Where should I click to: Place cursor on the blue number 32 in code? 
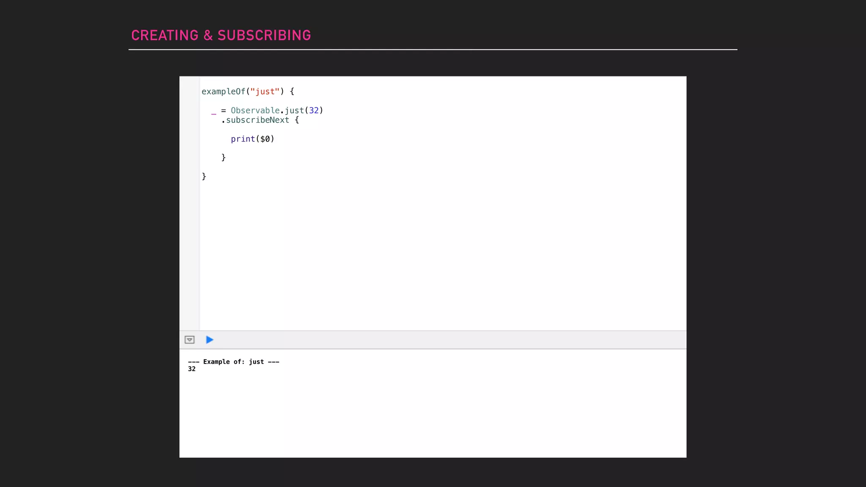314,111
